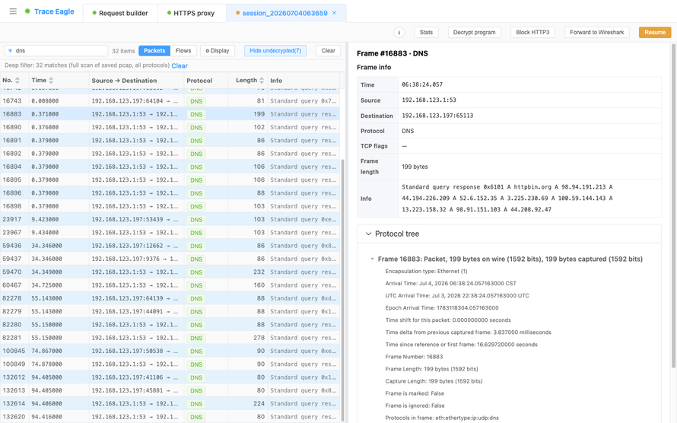Image resolution: width=677 pixels, height=423 pixels.
Task: Click Encapsulation type: Ethernet (1) line
Action: click(x=426, y=272)
